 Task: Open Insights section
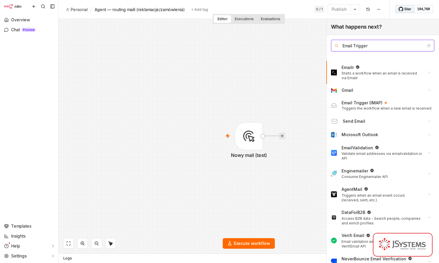[x=29, y=236]
